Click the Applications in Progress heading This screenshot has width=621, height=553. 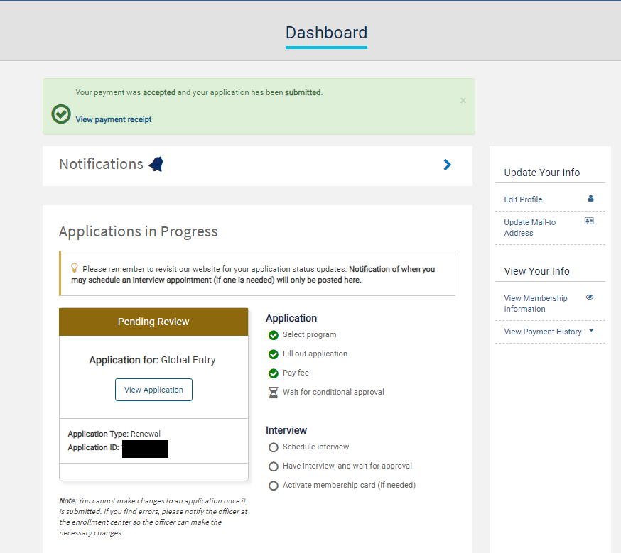[x=139, y=231]
